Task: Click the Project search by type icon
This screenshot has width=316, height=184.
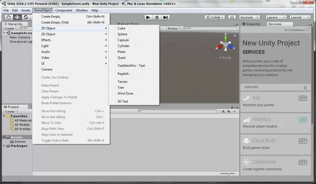Action: click(223, 111)
